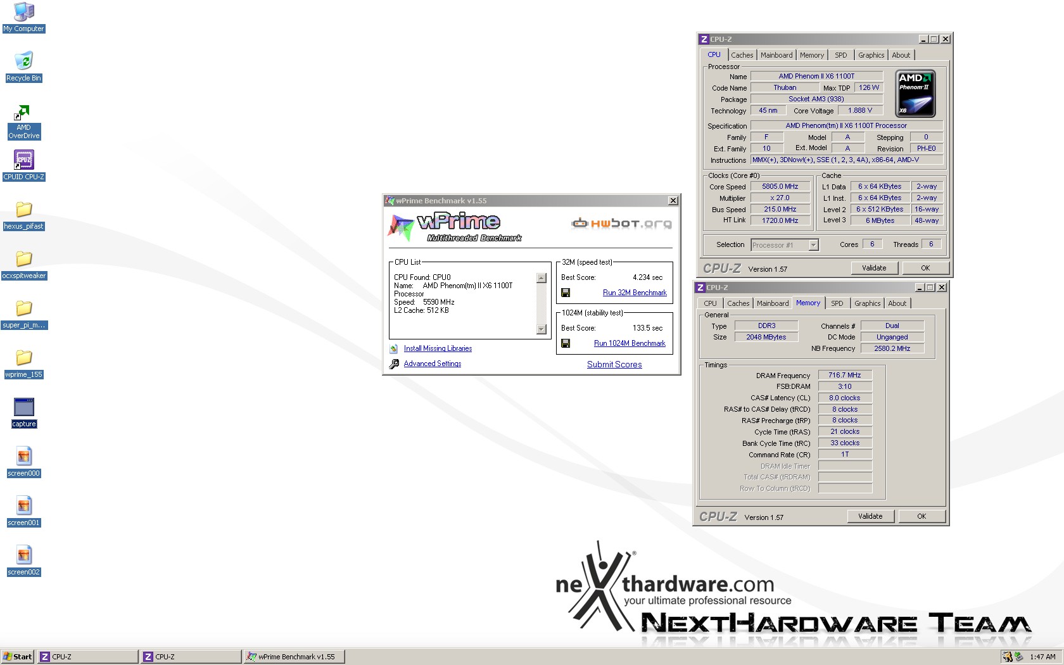Switch to second CPU-Z taskbar button
This screenshot has height=665, width=1064.
pyautogui.click(x=191, y=657)
